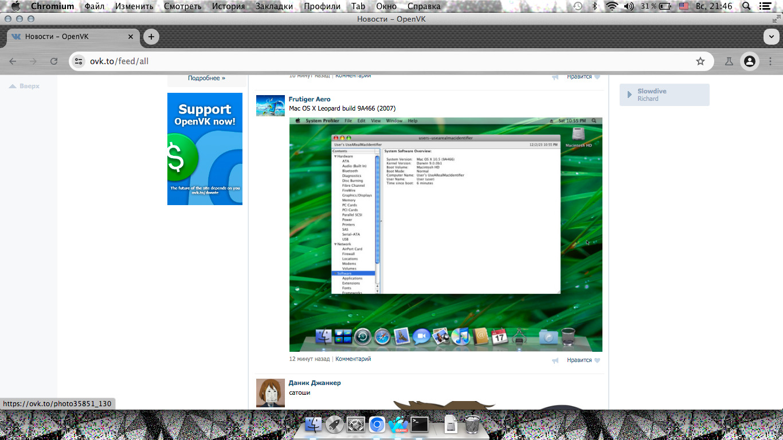The height and width of the screenshot is (440, 783).
Task: Open the Apple menu
Action: tap(15, 6)
